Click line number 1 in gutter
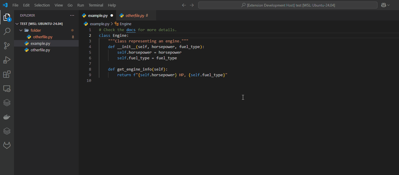 pyautogui.click(x=90, y=30)
